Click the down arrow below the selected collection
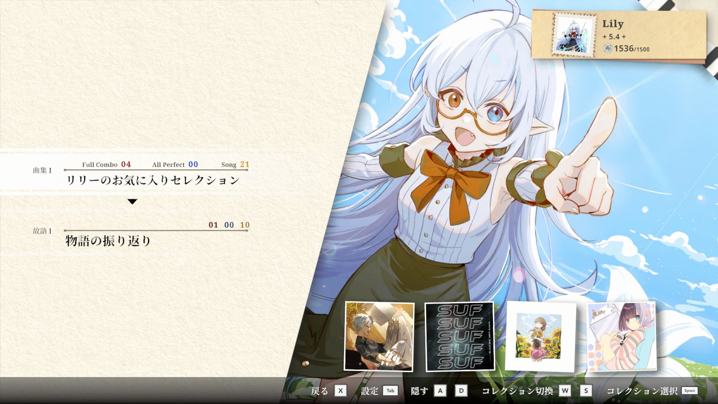718x404 pixels. click(x=132, y=202)
